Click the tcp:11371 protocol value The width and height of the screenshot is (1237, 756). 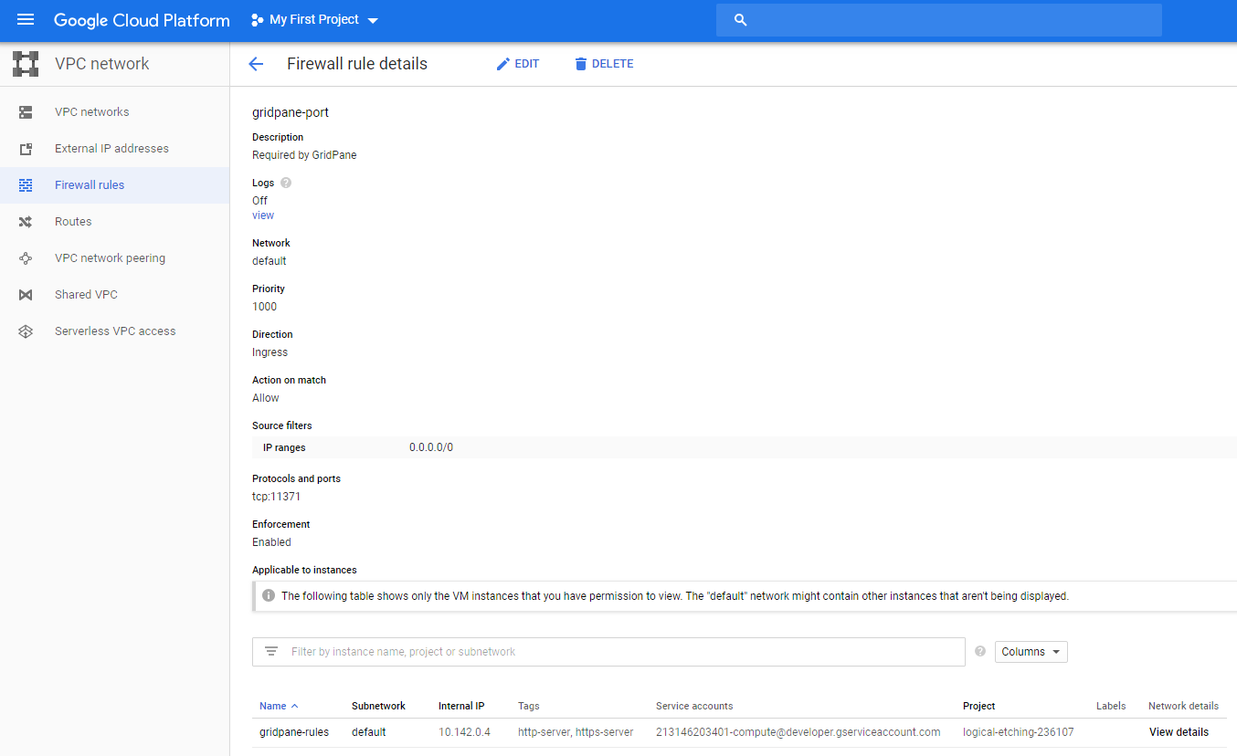click(276, 497)
